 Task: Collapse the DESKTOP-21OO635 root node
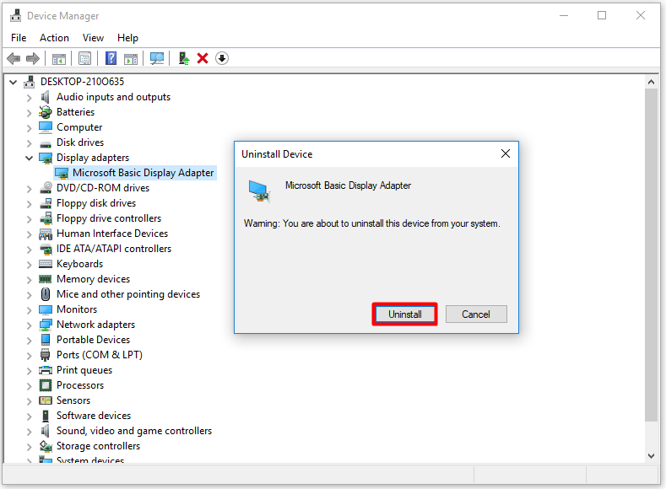(14, 82)
